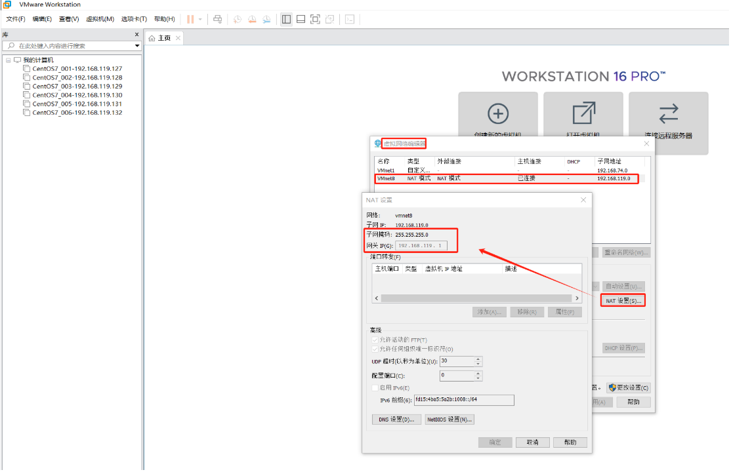
Task: Toggle 允许活动的 FTP(T) checkbox
Action: point(375,340)
